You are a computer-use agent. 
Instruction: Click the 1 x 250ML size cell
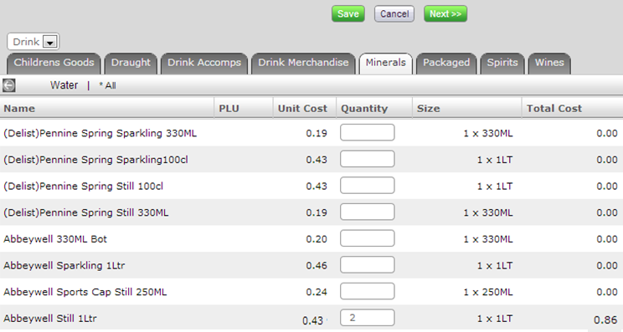click(488, 293)
